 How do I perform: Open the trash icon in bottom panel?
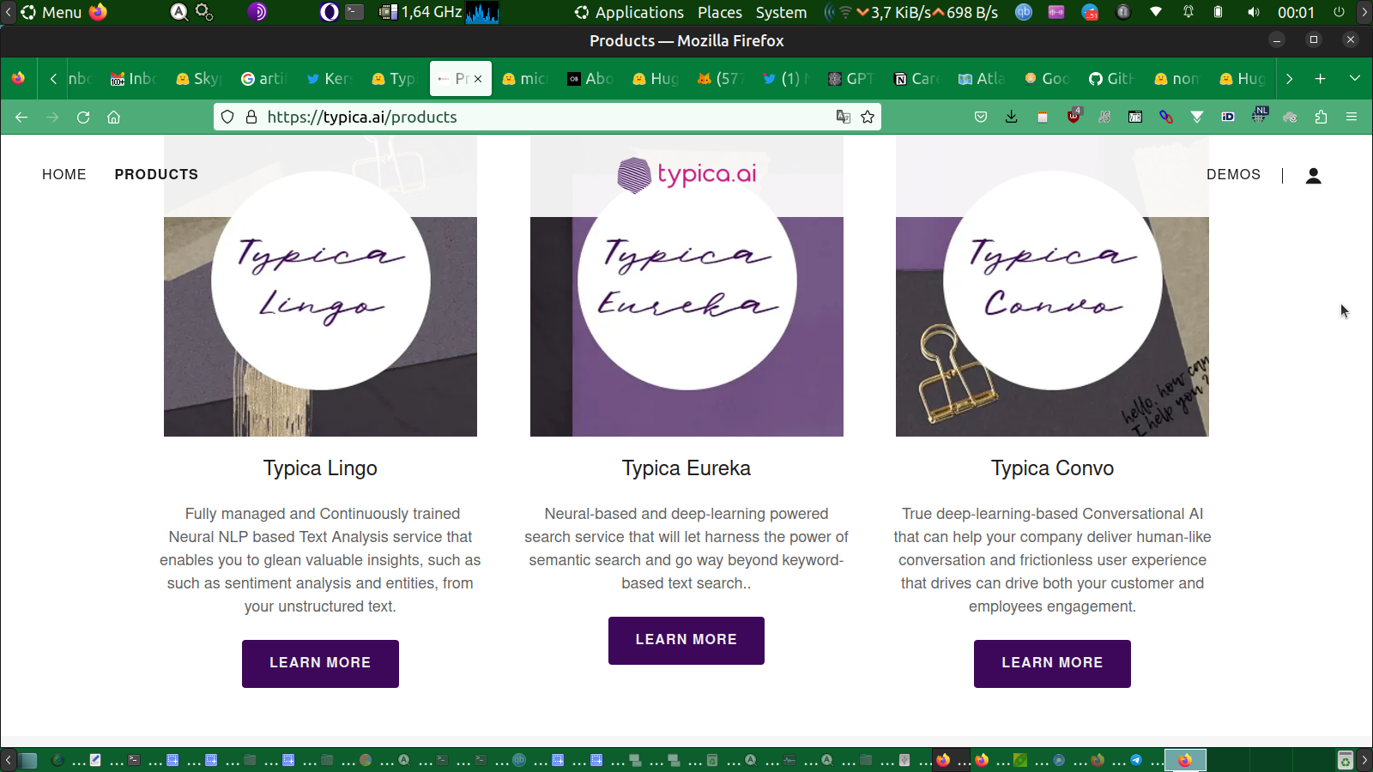click(x=1345, y=760)
